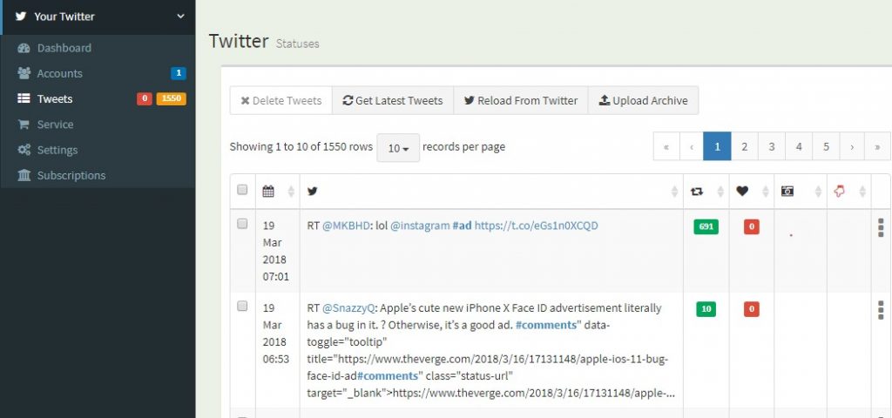Go to next page using right chevron
892x418 pixels.
click(852, 146)
